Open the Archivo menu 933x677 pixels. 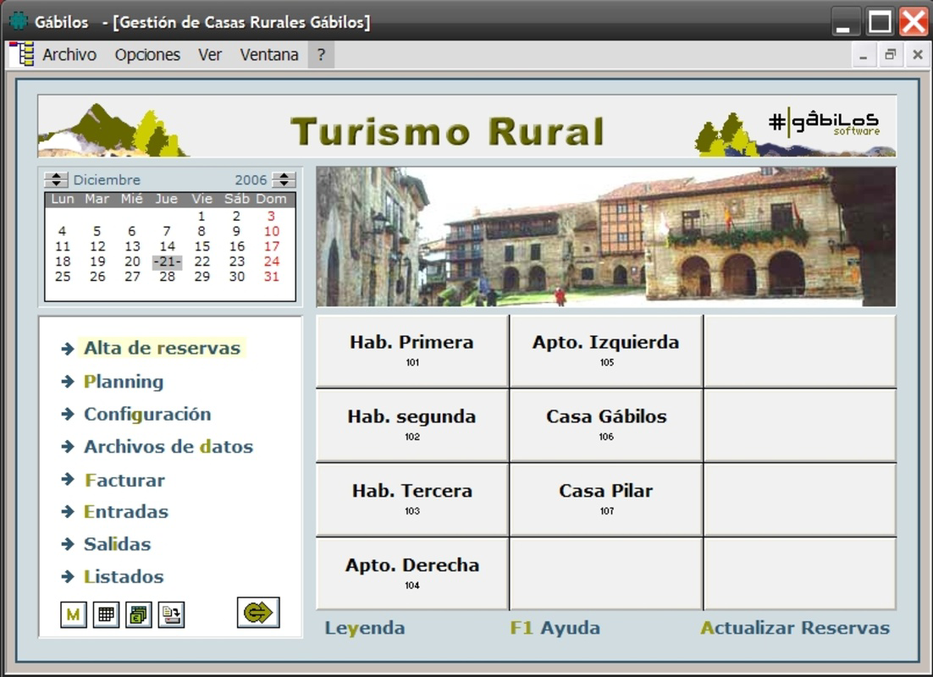pyautogui.click(x=69, y=55)
